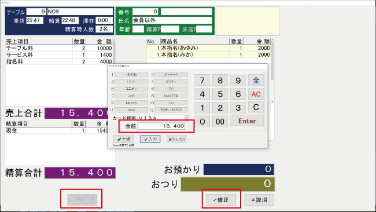This screenshot has height=212, width=376.
Task: Click the 金額 amount input field
Action: click(161, 126)
